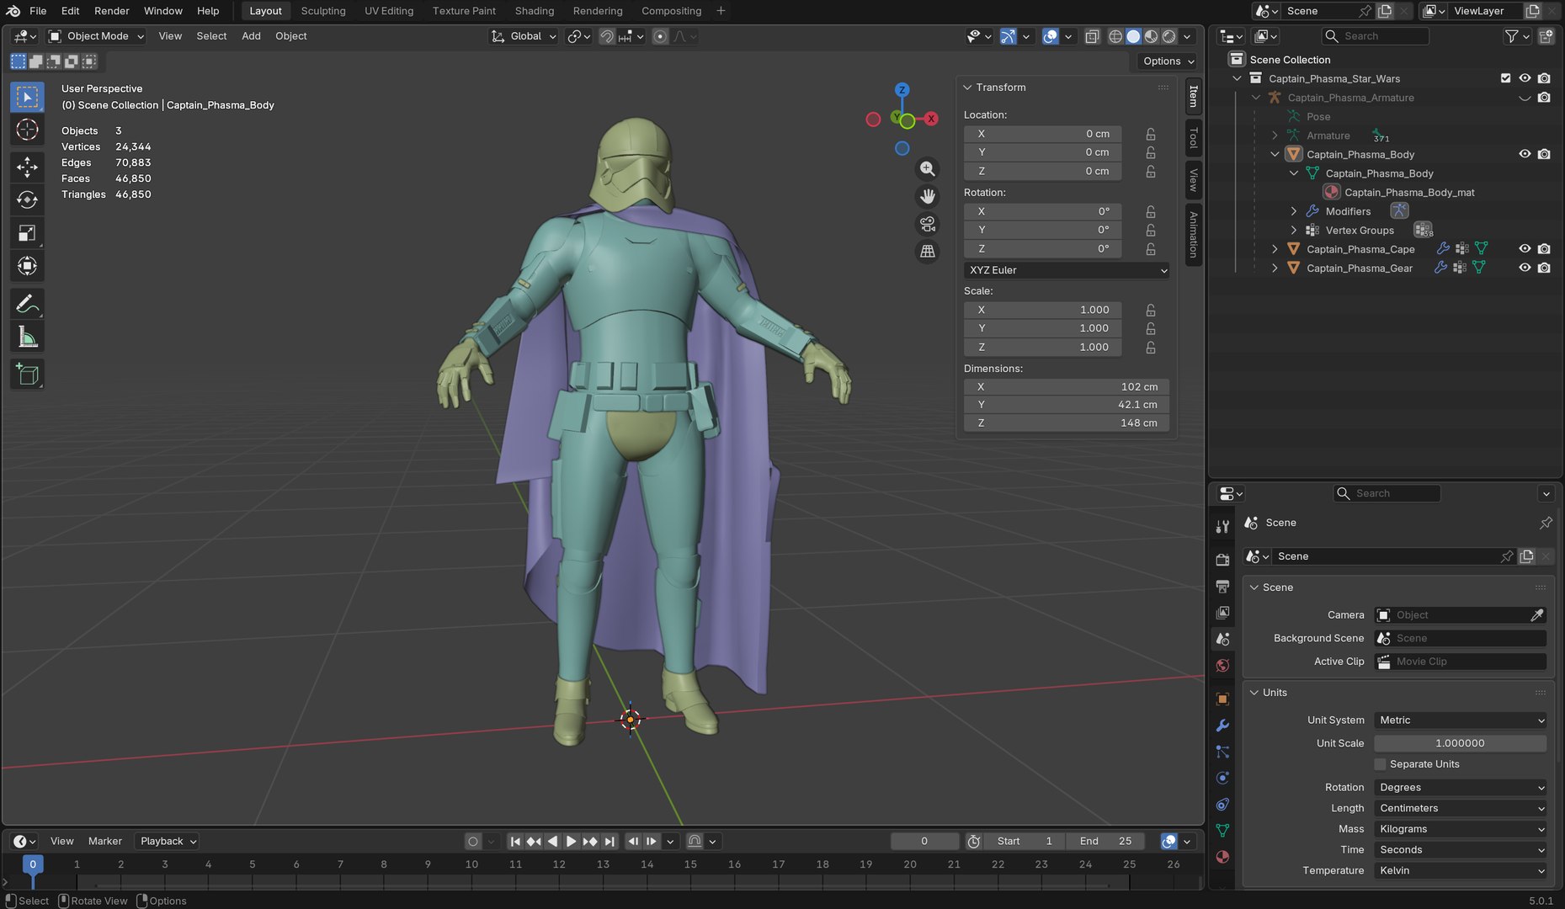This screenshot has height=909, width=1565.
Task: Choose the Annotate tool
Action: click(27, 304)
